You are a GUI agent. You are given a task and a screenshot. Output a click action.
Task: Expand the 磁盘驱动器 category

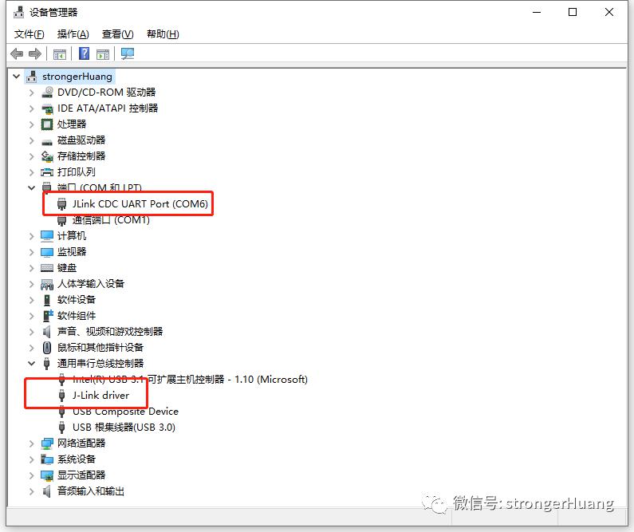(x=32, y=140)
